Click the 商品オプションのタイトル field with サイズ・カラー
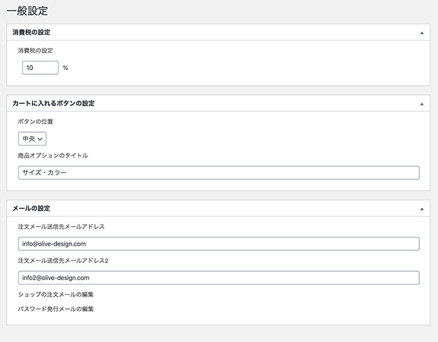Image resolution: width=438 pixels, height=342 pixels. tap(219, 173)
